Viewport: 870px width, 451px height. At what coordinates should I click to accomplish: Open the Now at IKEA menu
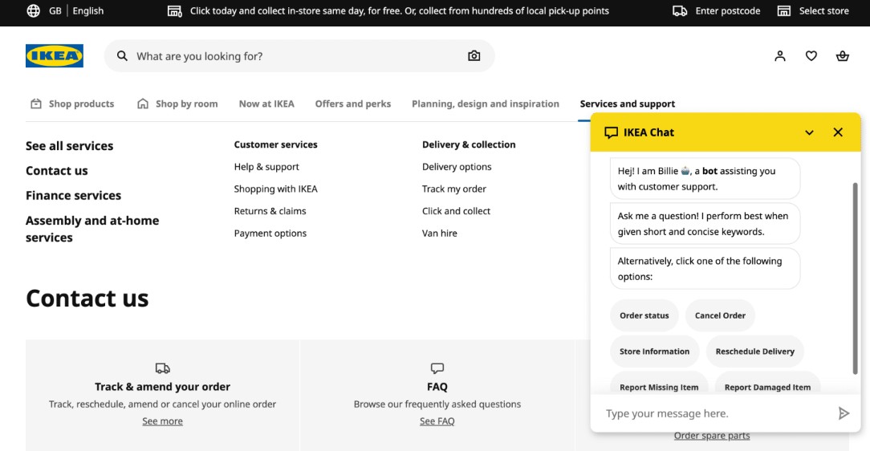click(266, 104)
